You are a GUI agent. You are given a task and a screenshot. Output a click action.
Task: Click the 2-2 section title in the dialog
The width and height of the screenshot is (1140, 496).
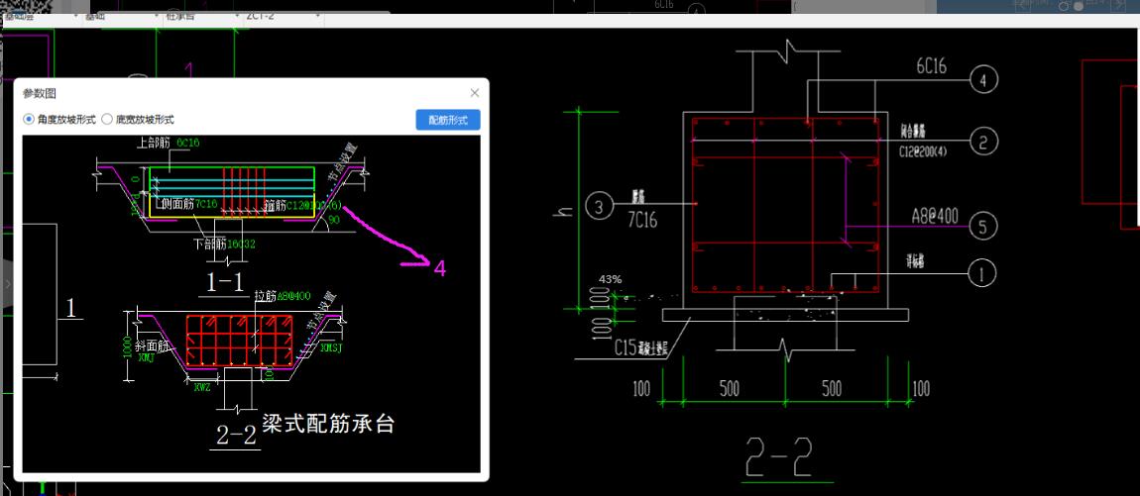(236, 435)
